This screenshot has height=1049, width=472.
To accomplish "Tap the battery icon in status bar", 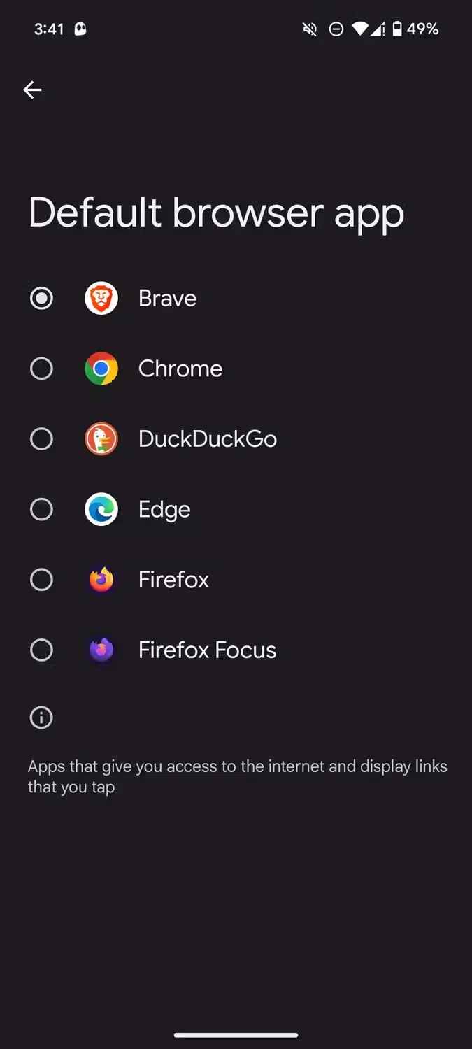I will pos(396,29).
